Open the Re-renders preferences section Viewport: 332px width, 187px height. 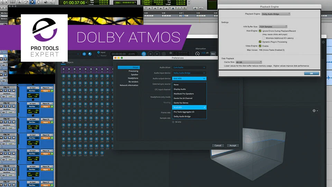[x=133, y=82]
